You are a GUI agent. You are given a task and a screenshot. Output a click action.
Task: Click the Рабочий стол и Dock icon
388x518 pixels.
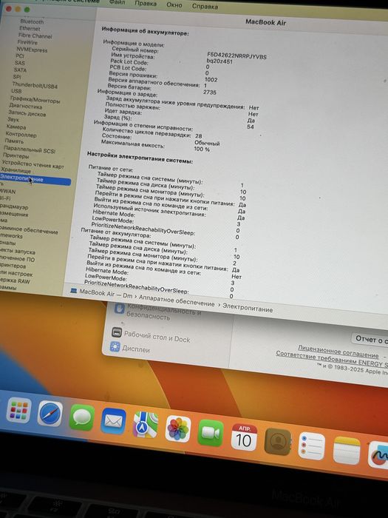click(117, 332)
